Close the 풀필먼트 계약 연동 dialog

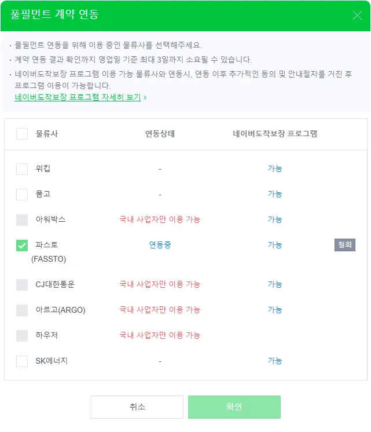coord(357,16)
